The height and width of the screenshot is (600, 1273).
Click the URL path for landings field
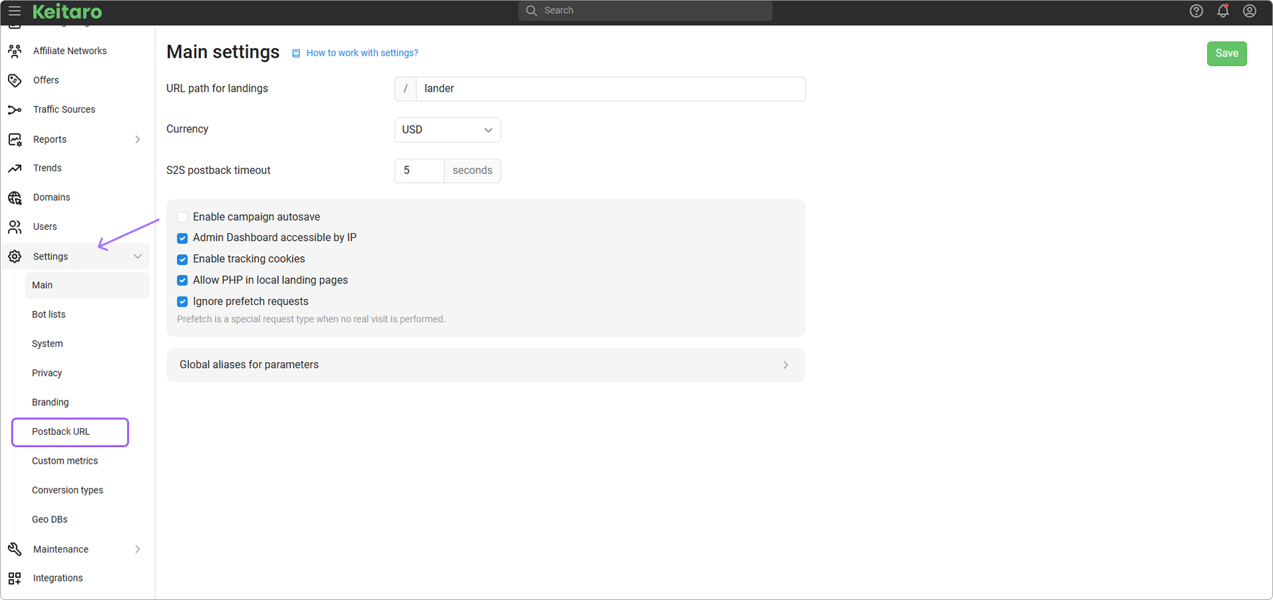609,89
